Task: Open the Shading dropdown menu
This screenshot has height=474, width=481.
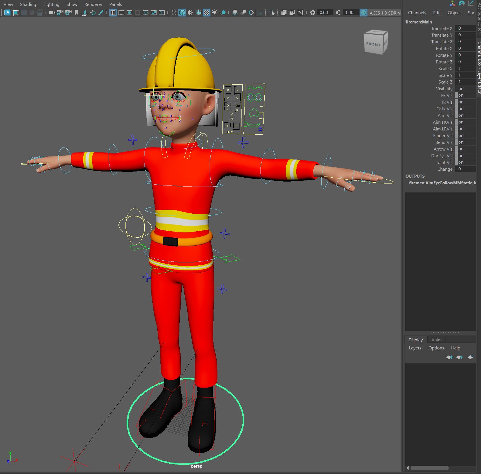Action: pos(28,4)
